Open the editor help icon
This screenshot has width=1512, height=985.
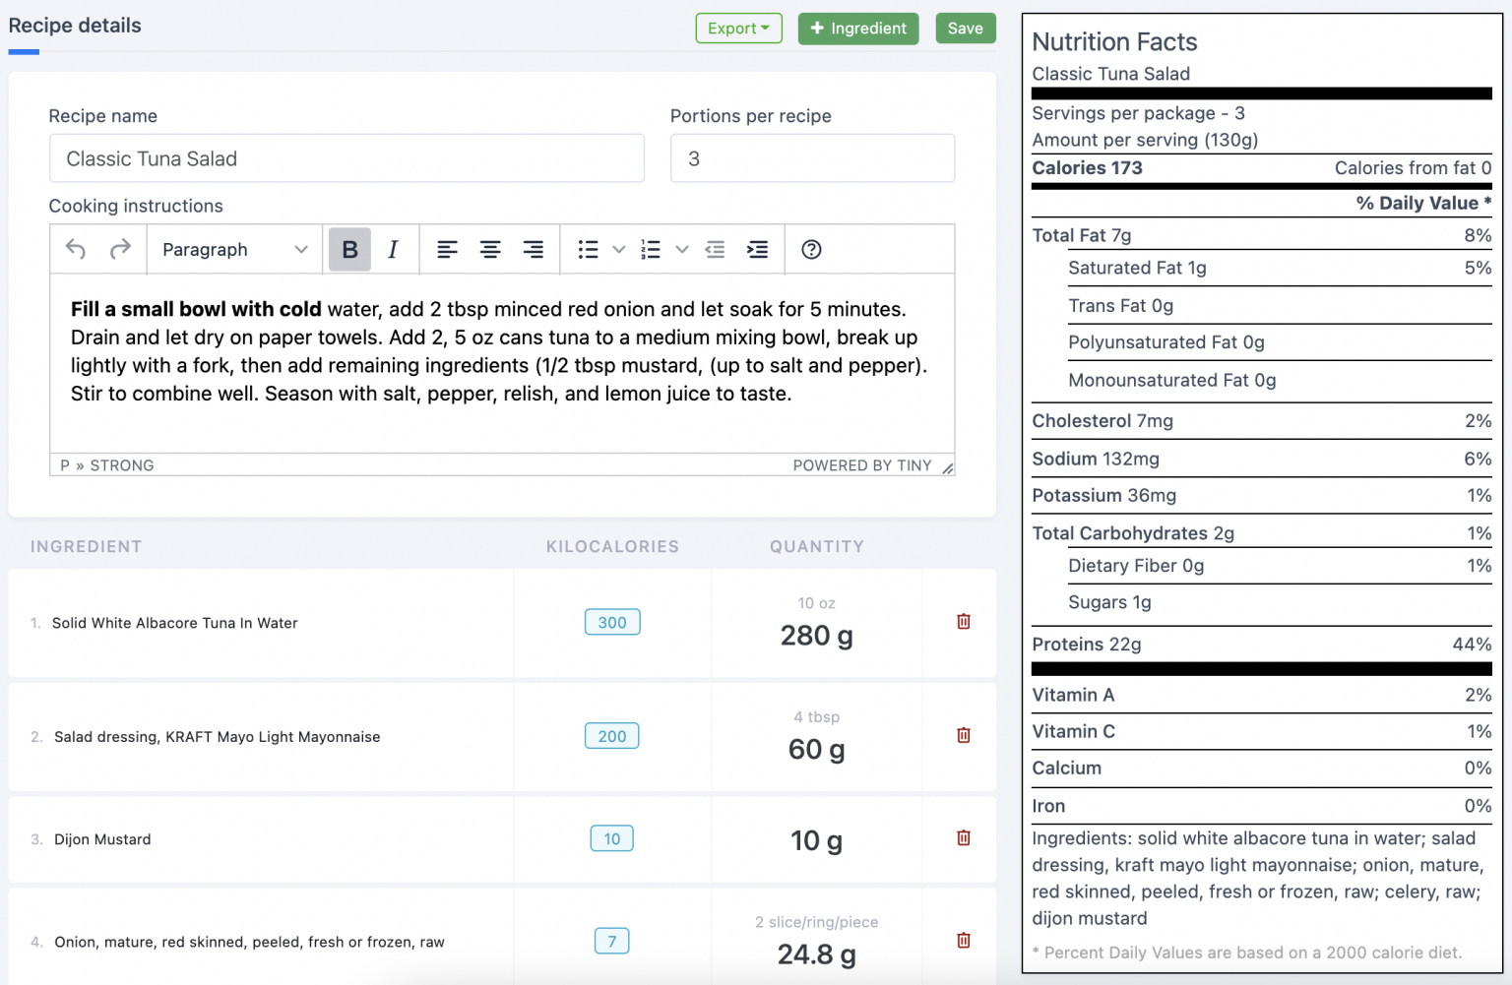(810, 249)
